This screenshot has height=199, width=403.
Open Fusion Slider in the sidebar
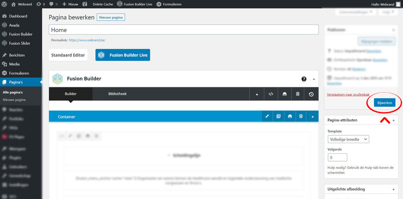21,43
